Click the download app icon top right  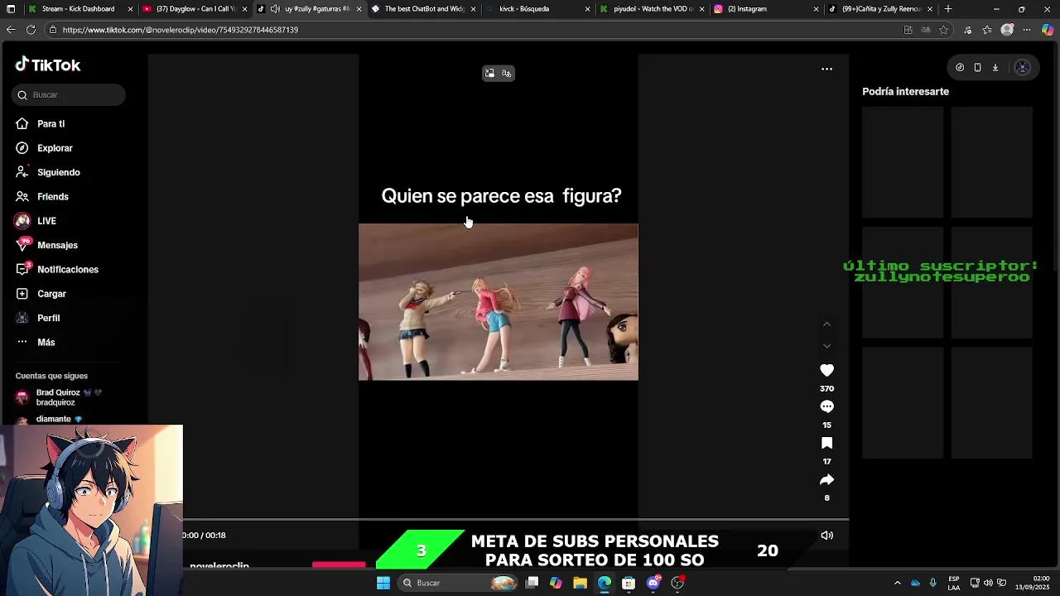point(995,68)
